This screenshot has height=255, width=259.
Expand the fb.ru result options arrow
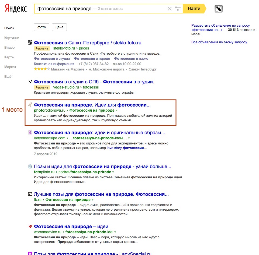tap(93, 200)
